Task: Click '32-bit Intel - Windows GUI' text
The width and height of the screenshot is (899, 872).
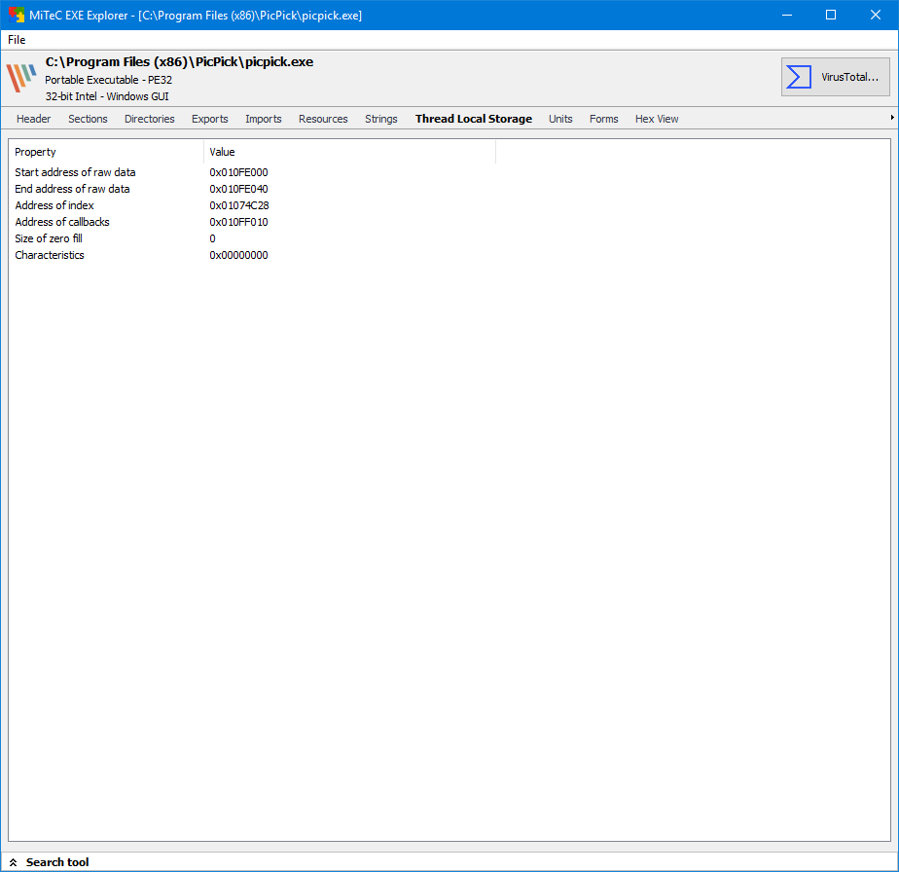Action: click(107, 96)
